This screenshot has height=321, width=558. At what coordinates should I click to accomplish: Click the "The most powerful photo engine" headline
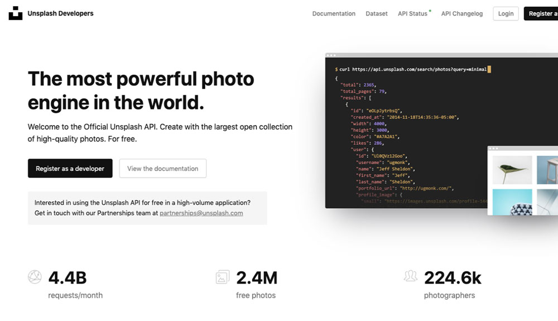[141, 90]
